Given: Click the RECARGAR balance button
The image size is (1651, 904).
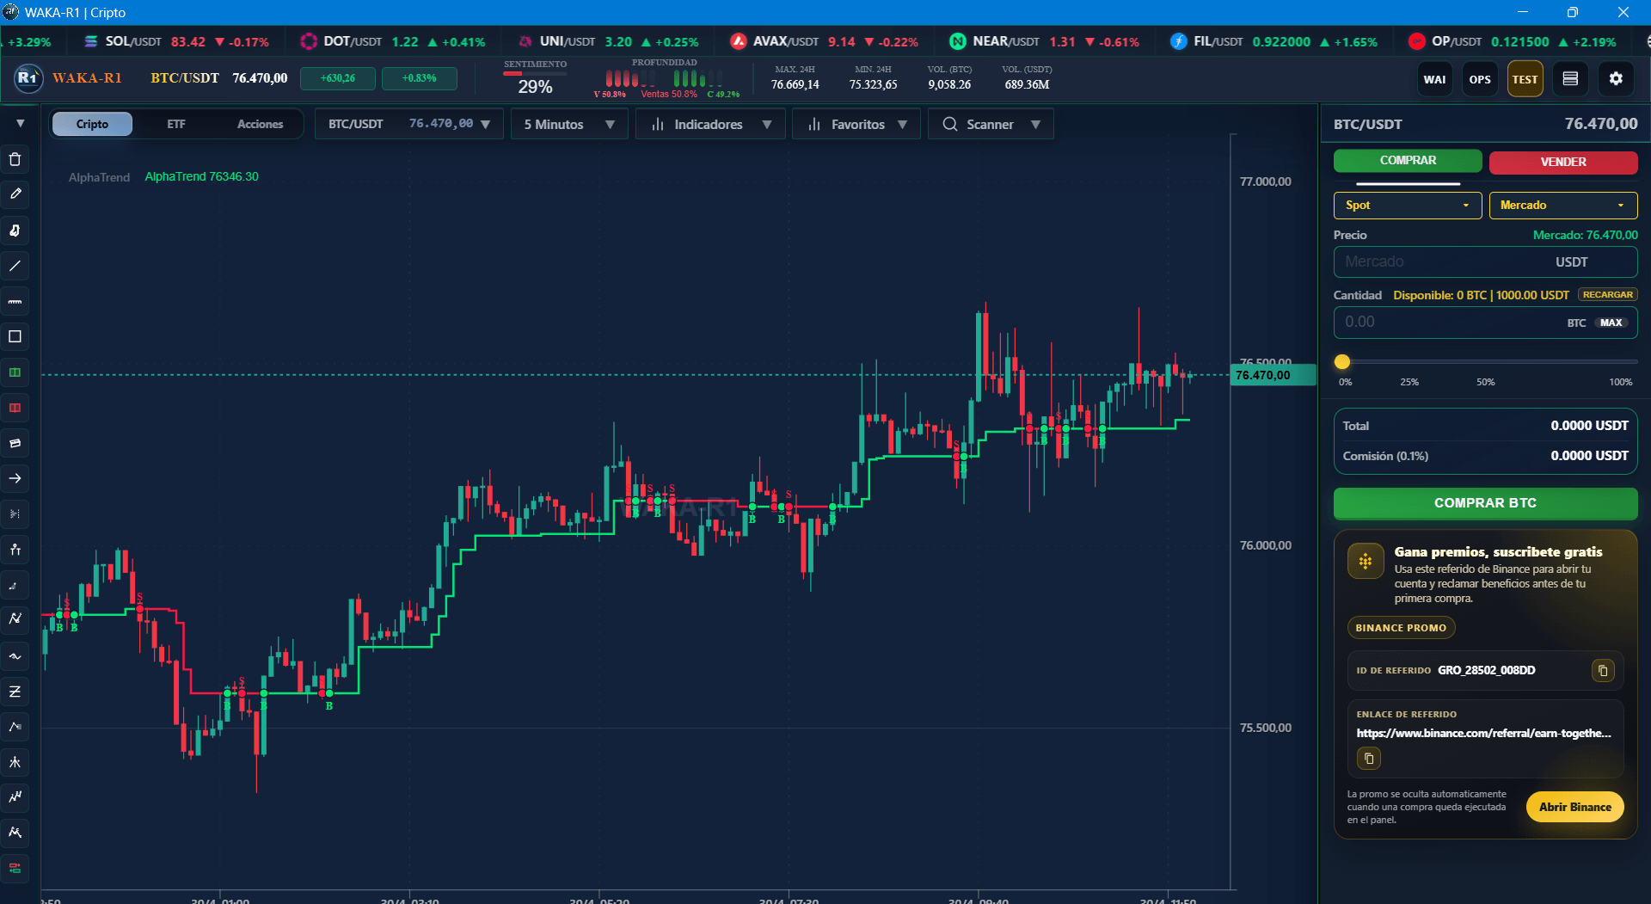Looking at the screenshot, I should coord(1607,294).
